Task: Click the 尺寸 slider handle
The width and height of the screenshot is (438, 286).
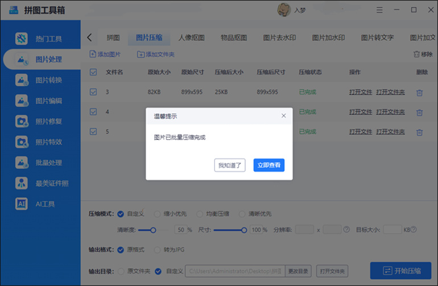Action: [x=244, y=230]
